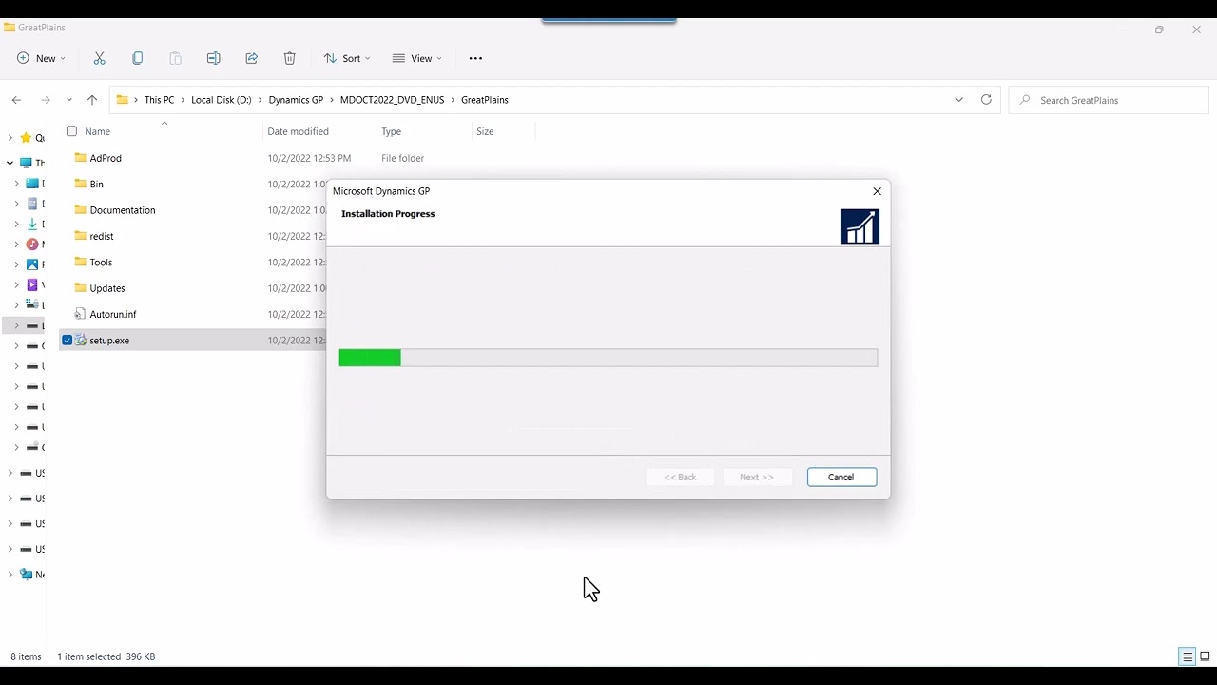Select the Videos icon in sidebar

pyautogui.click(x=32, y=284)
